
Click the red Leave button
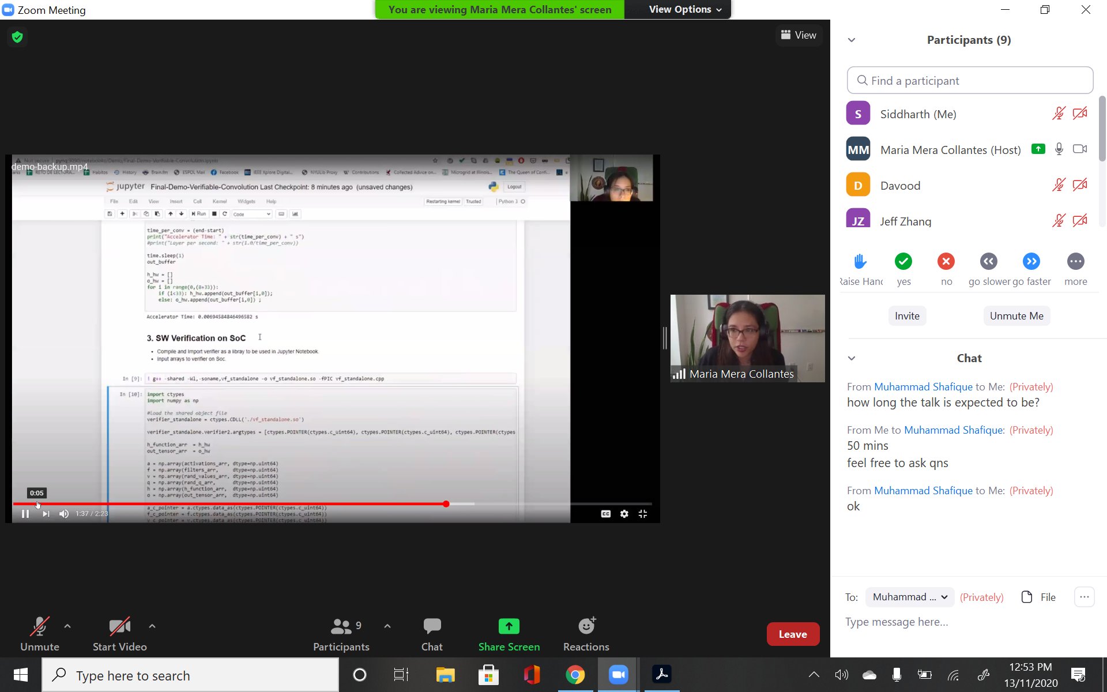click(792, 634)
